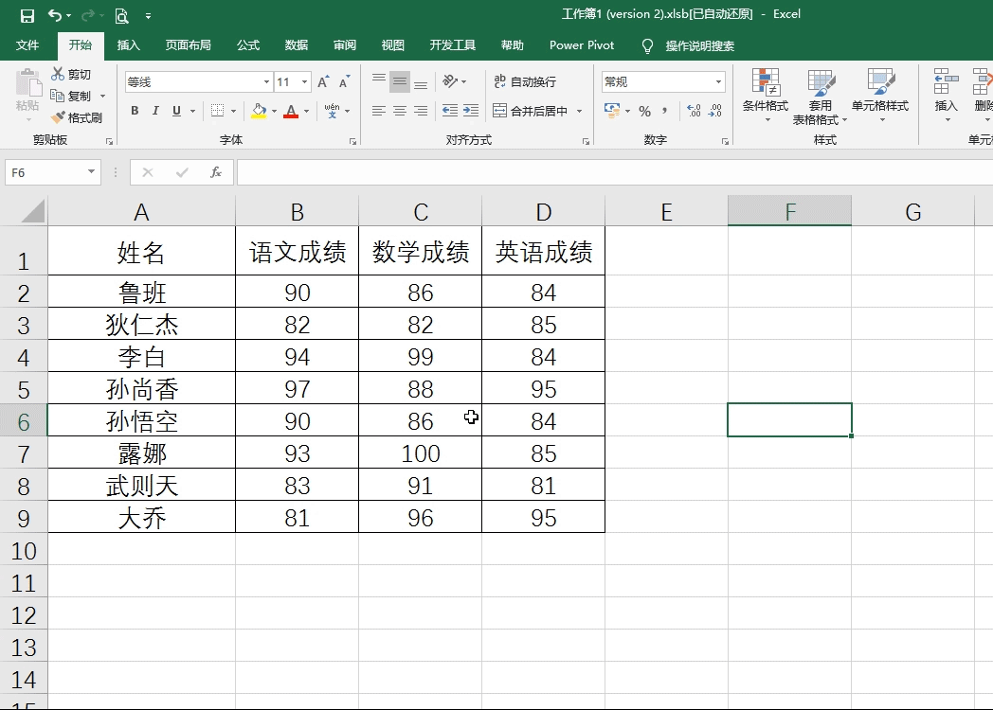Open the 文件 menu
The image size is (993, 710).
27,44
